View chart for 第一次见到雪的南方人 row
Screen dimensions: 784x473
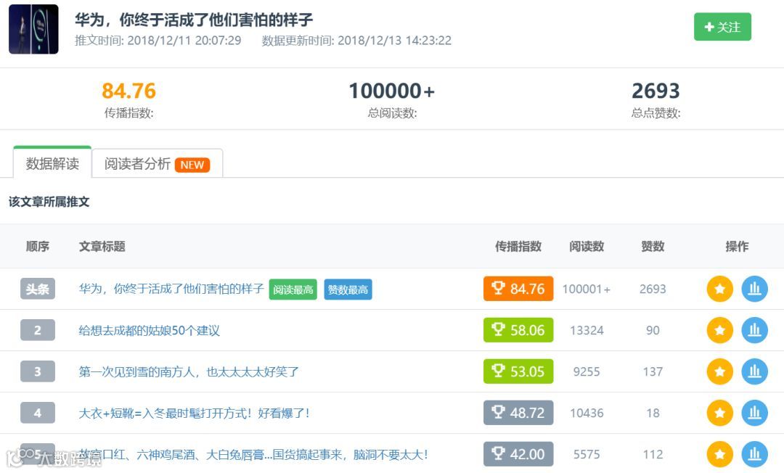[754, 371]
